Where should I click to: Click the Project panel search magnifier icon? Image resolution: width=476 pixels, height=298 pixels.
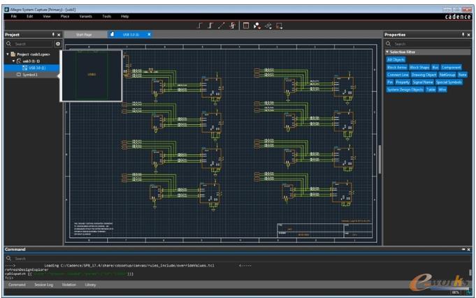[9, 44]
